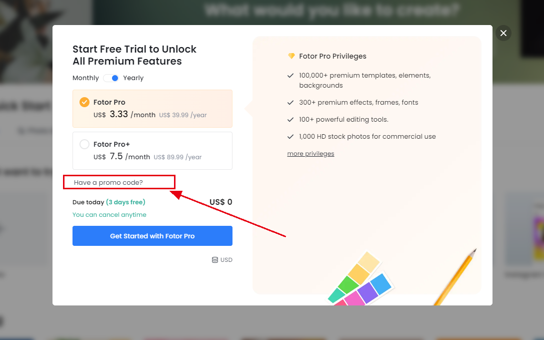Expand the "more privileges" link
This screenshot has height=340, width=544.
[x=310, y=154]
